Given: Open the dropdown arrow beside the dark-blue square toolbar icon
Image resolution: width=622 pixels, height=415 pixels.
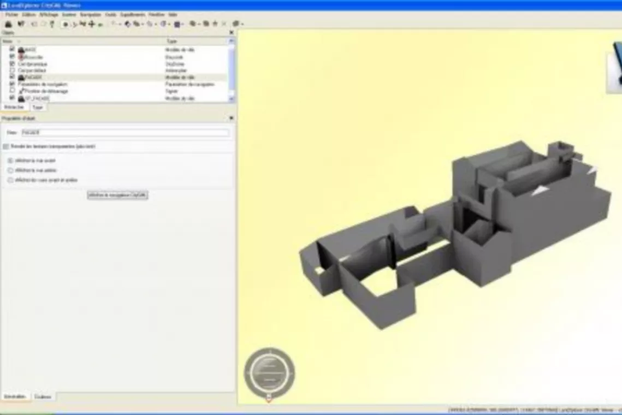Looking at the screenshot, I should (x=183, y=24).
